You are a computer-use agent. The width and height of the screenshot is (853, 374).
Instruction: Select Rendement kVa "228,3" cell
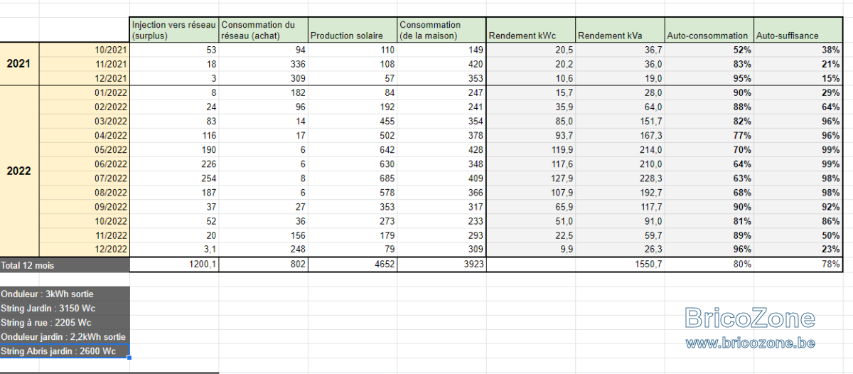619,178
